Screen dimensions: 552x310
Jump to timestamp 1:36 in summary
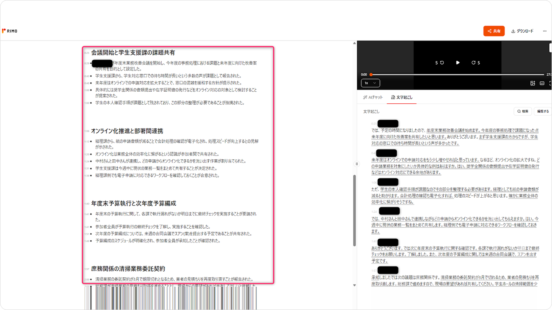pyautogui.click(x=87, y=176)
